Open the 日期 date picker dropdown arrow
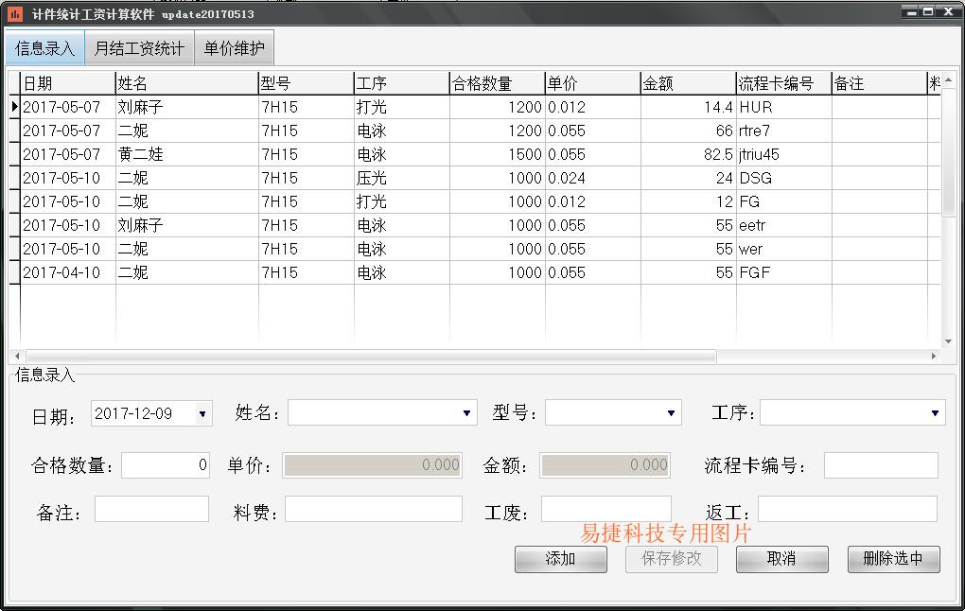The image size is (965, 611). [x=202, y=413]
